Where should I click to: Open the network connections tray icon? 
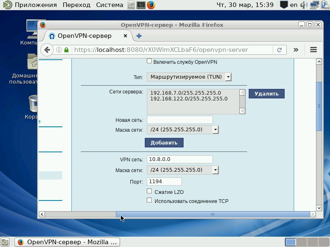pyautogui.click(x=314, y=5)
